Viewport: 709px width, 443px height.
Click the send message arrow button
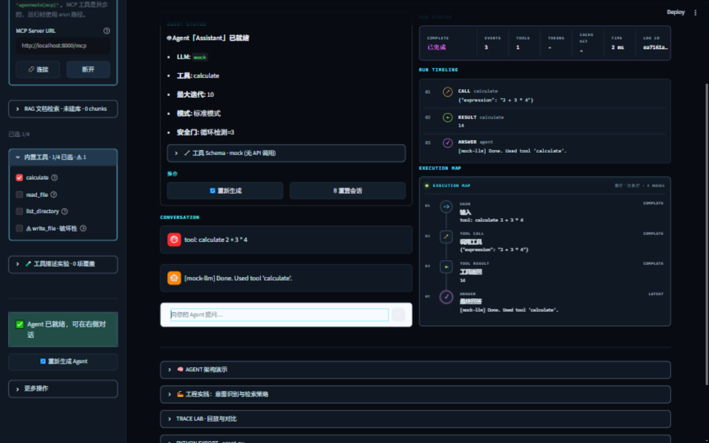coord(398,315)
